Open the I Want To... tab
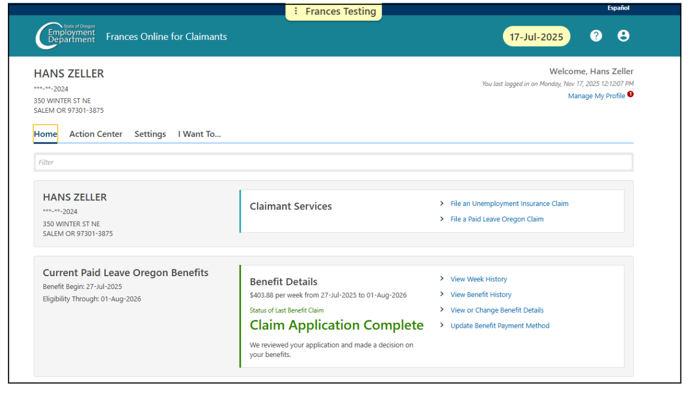This screenshot has width=691, height=394. click(x=199, y=134)
